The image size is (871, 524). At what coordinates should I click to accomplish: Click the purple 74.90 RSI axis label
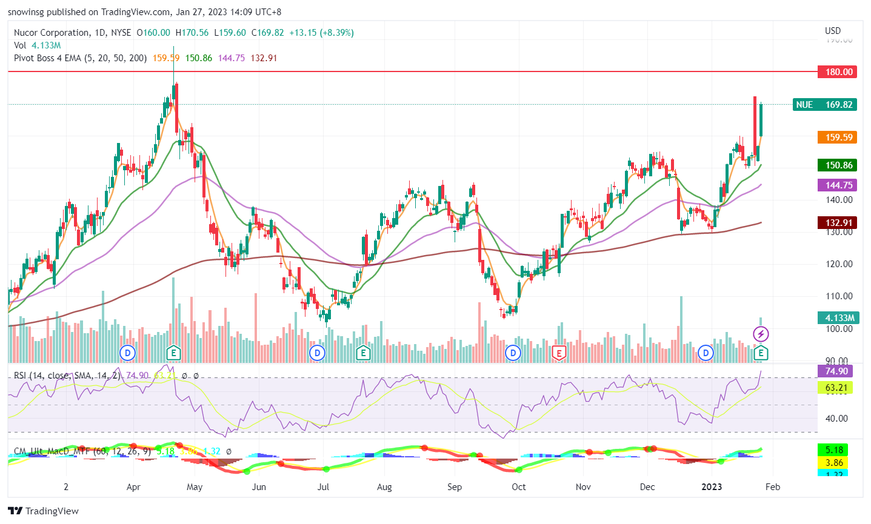pyautogui.click(x=835, y=371)
